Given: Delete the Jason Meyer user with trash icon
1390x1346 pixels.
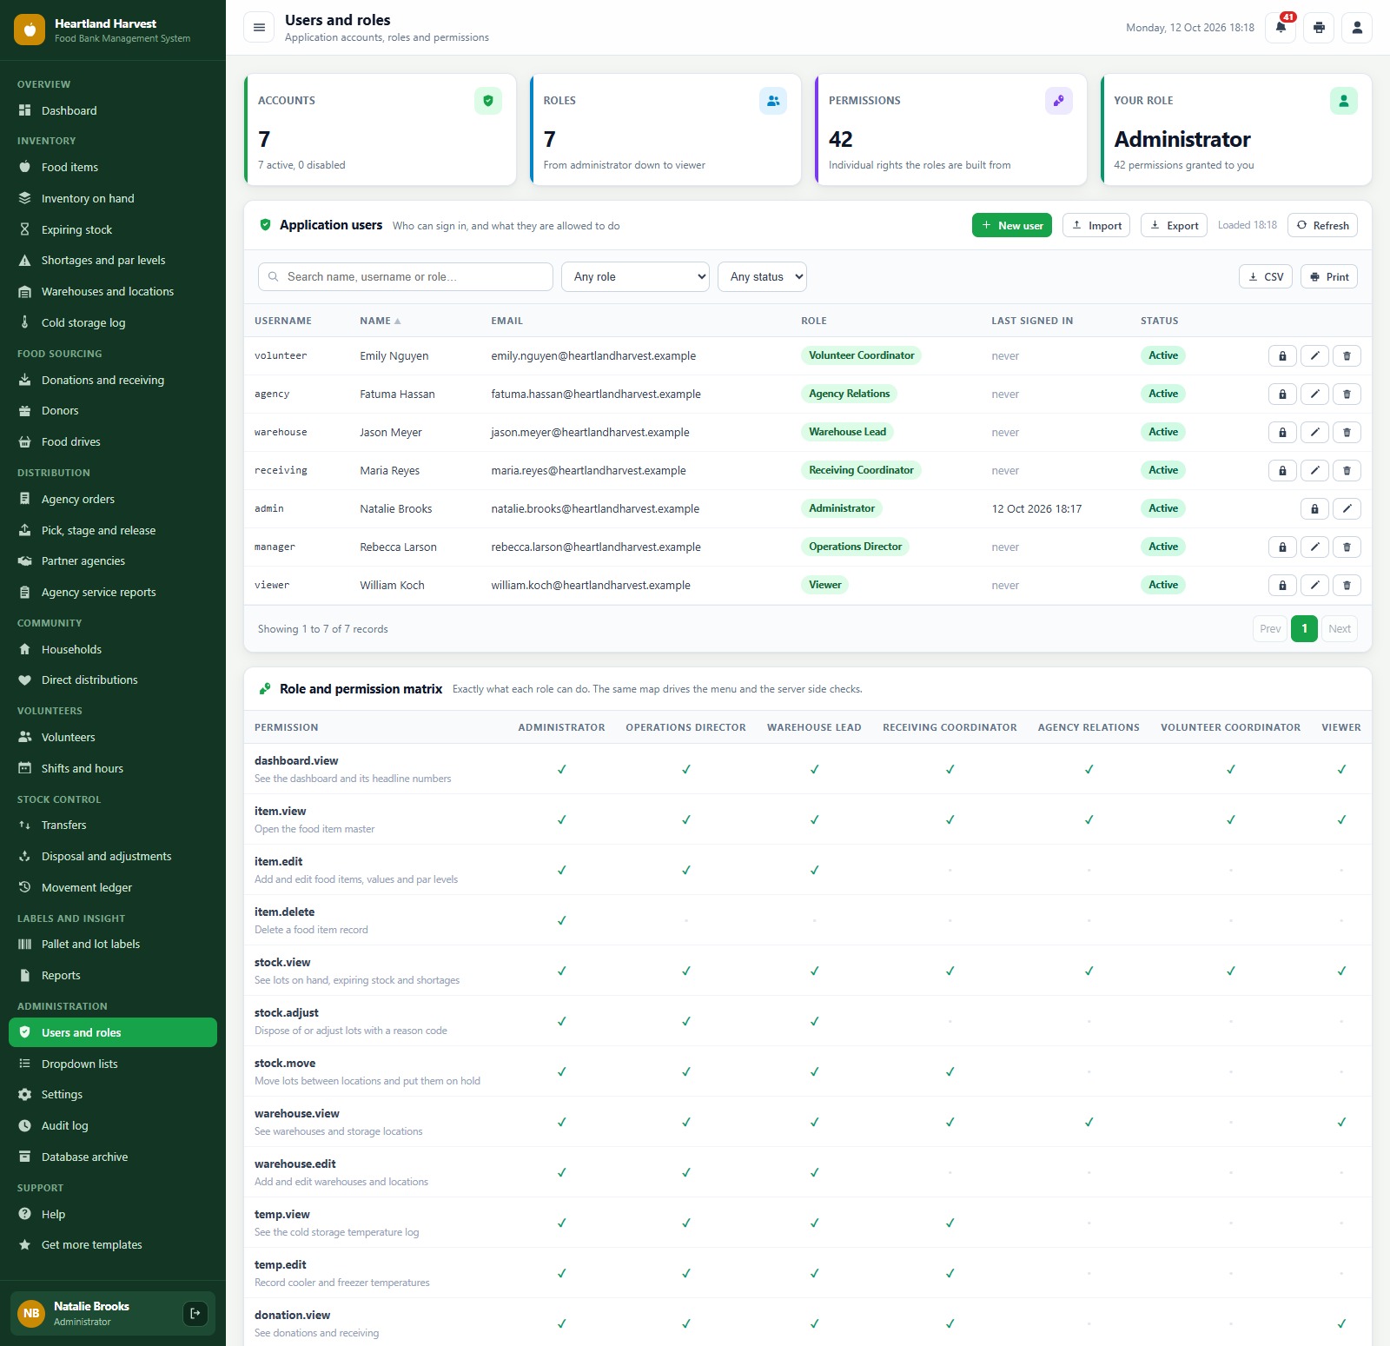Looking at the screenshot, I should [1347, 432].
